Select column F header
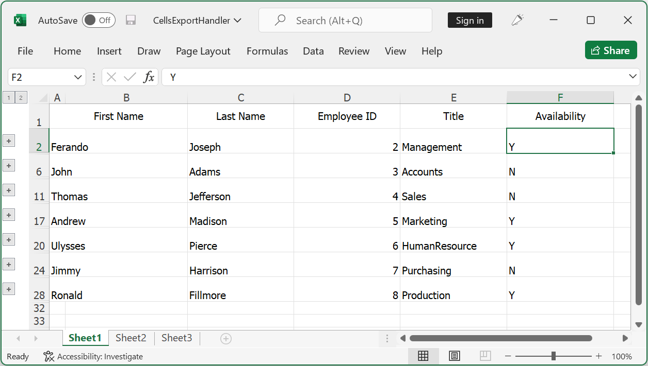 [560, 98]
